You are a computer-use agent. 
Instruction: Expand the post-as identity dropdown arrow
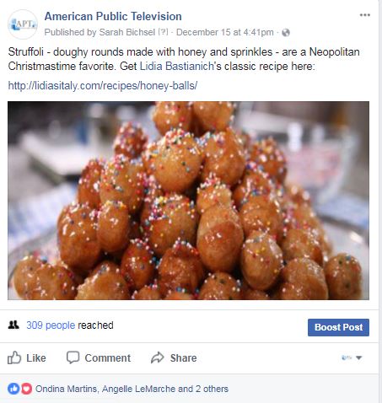click(358, 357)
